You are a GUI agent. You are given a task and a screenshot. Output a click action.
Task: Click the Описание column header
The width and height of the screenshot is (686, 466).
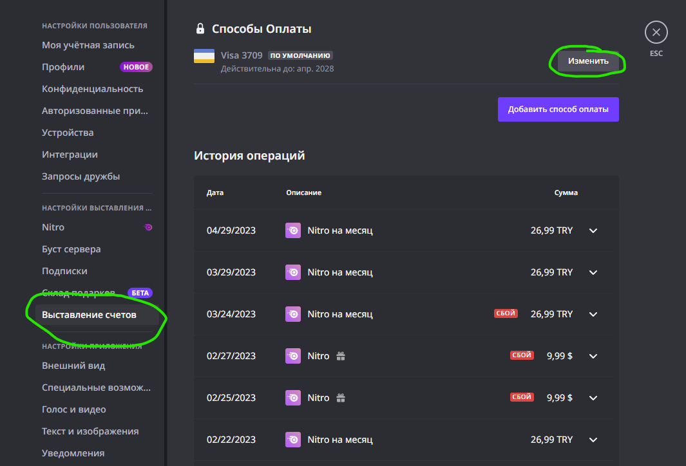[x=303, y=193]
